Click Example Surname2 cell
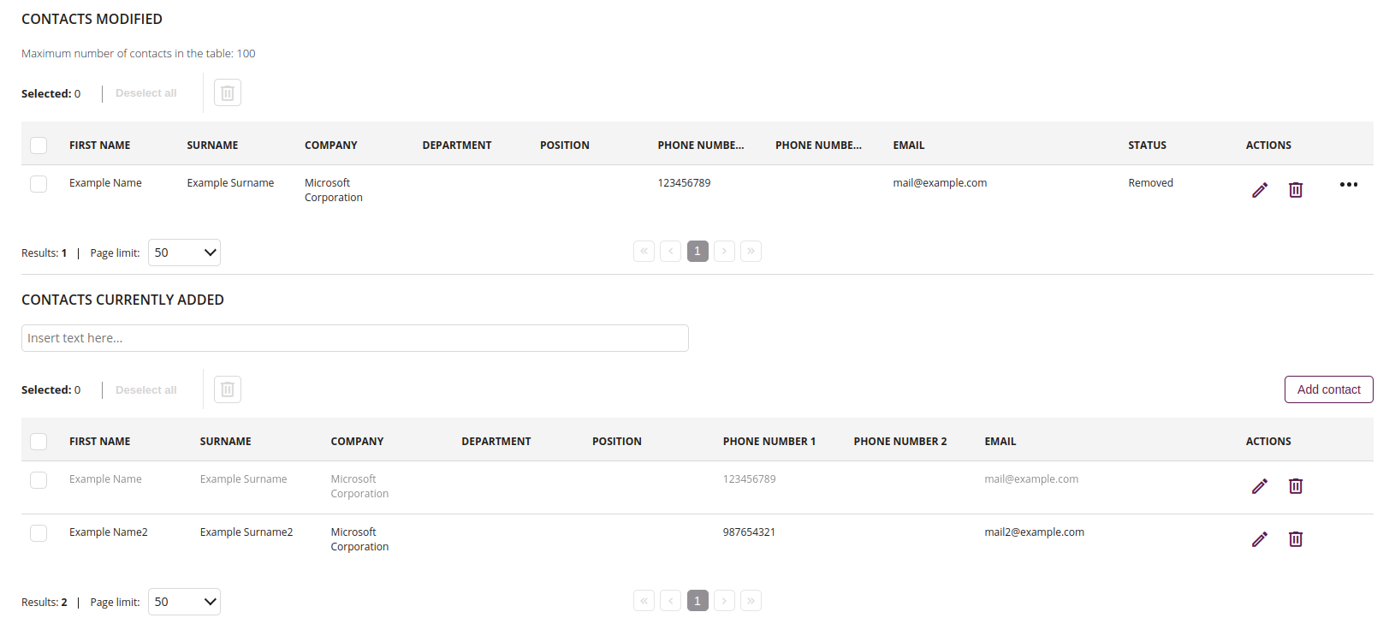This screenshot has height=618, width=1395. click(x=246, y=532)
